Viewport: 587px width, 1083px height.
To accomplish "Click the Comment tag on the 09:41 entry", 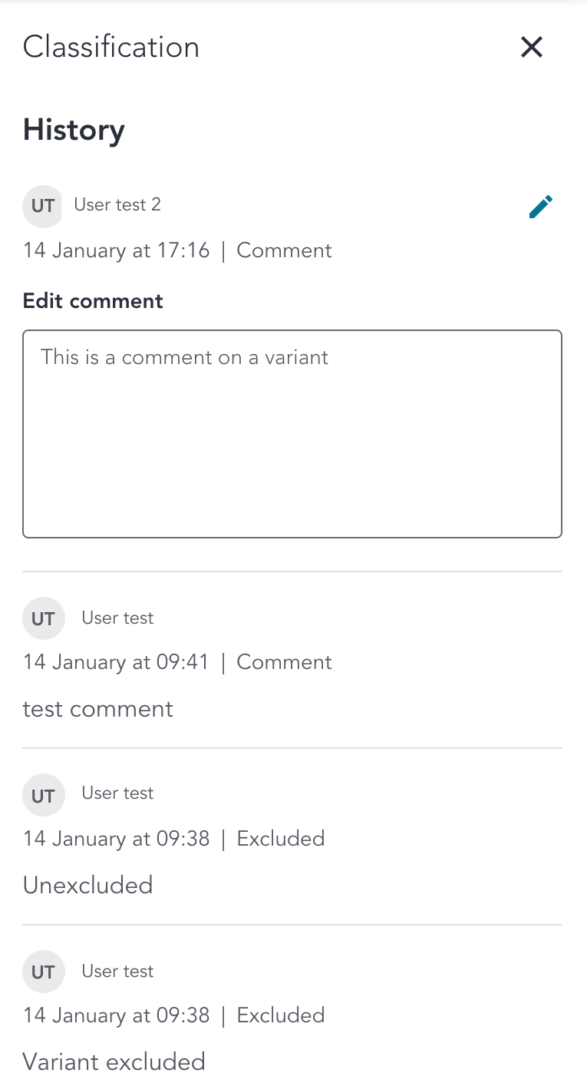I will tap(284, 662).
